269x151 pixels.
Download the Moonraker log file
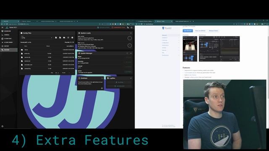pos(119,86)
